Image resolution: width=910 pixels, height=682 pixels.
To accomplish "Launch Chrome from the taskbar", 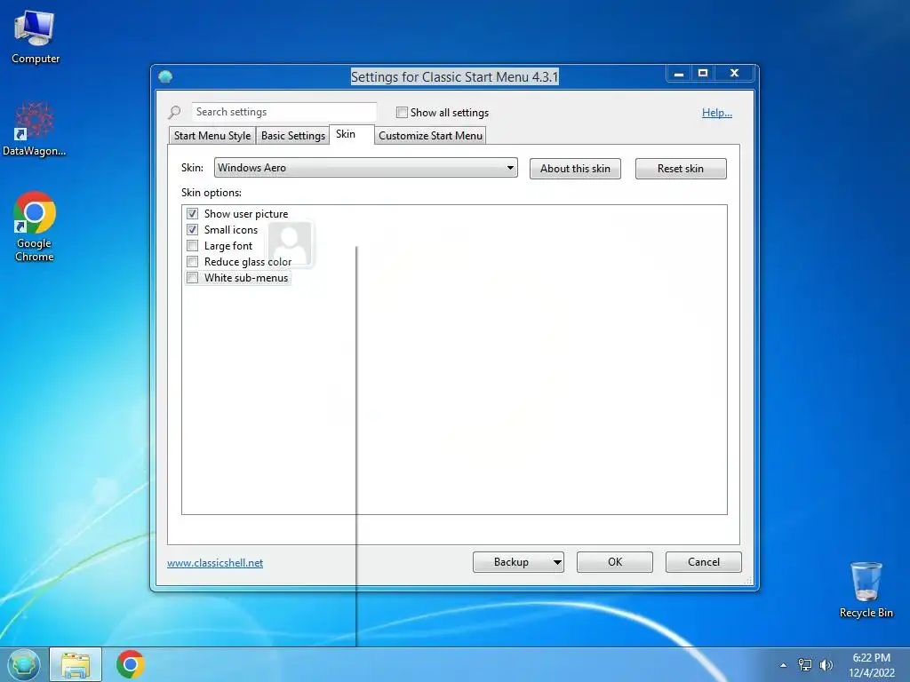I will coord(130,664).
